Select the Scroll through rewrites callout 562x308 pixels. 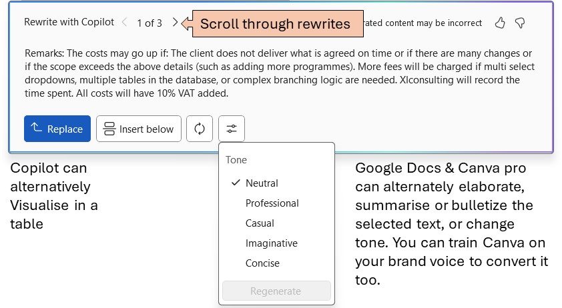[274, 24]
